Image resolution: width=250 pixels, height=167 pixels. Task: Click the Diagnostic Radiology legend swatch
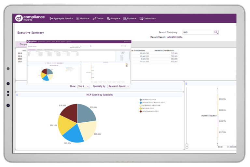tap(141, 103)
